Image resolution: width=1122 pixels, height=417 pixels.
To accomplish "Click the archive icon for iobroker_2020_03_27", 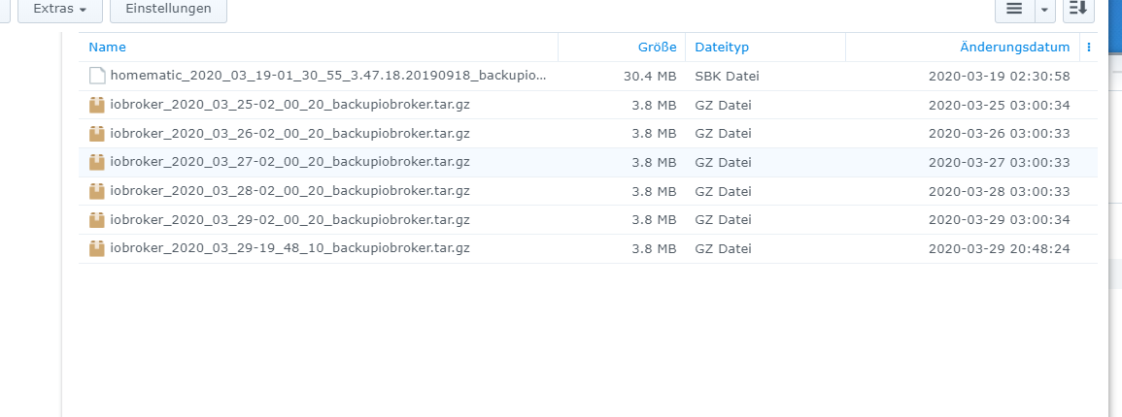I will (97, 162).
